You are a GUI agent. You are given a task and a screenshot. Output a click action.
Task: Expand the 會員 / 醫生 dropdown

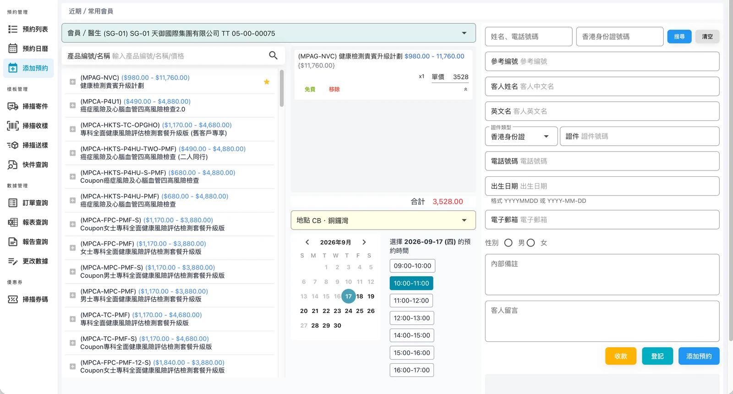tap(269, 33)
